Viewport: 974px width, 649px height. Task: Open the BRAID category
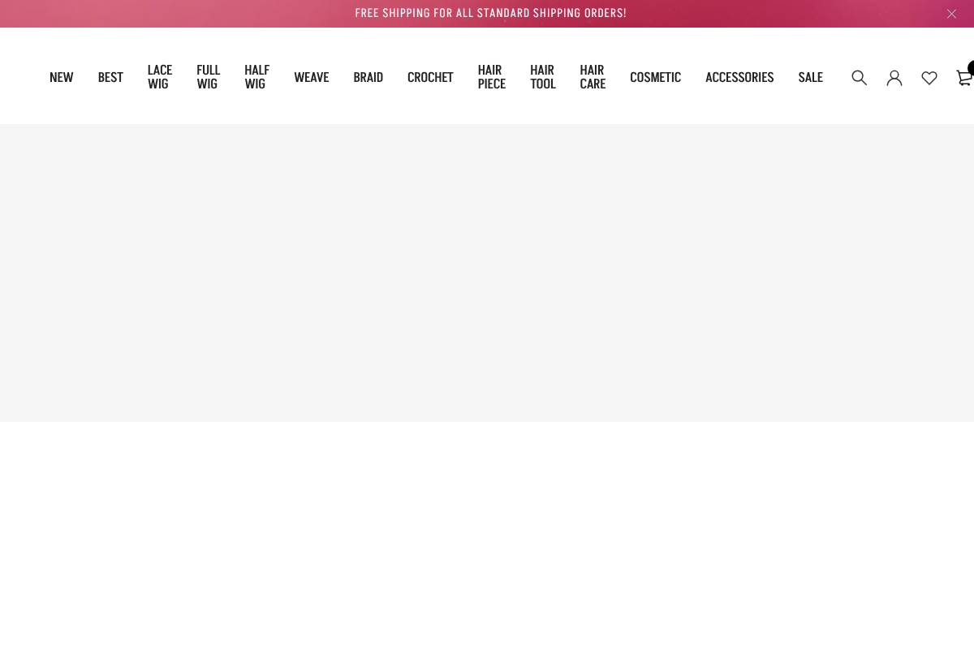[x=368, y=76]
